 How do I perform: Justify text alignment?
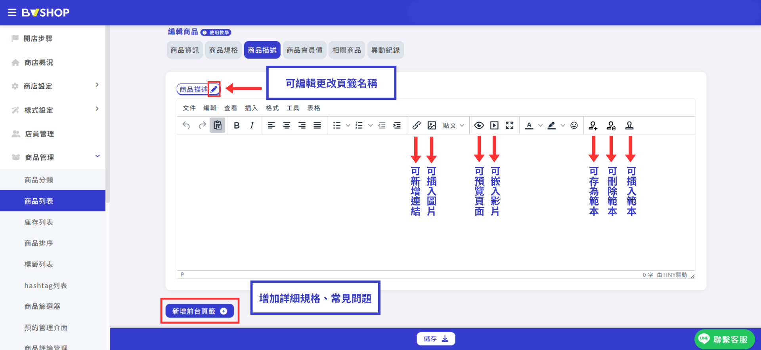click(x=317, y=126)
